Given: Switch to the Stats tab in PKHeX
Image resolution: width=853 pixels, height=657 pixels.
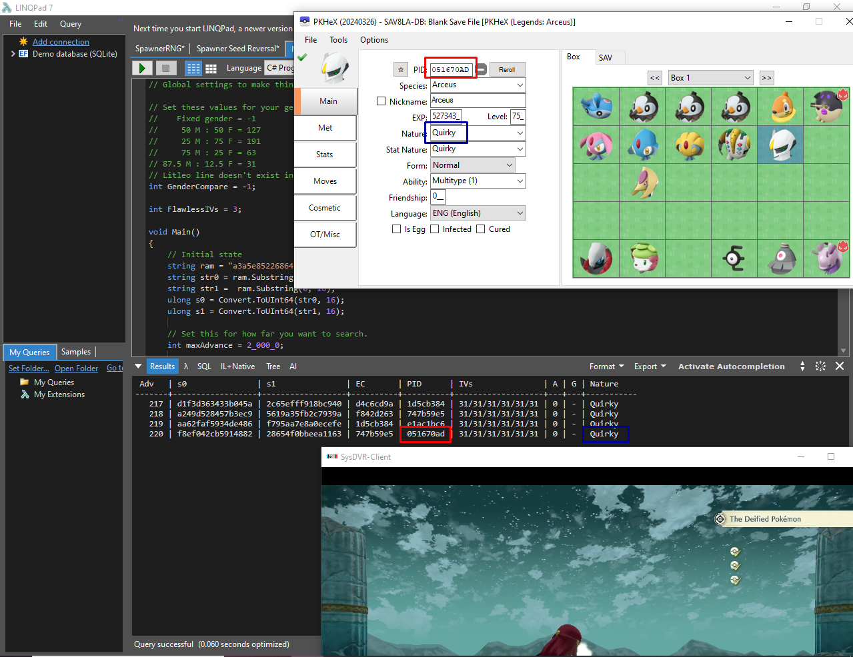Looking at the screenshot, I should 325,155.
